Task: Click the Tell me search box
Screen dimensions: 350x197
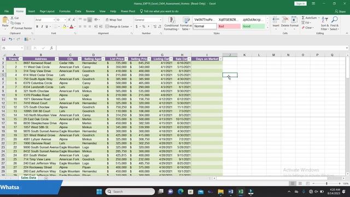Action: click(x=159, y=11)
